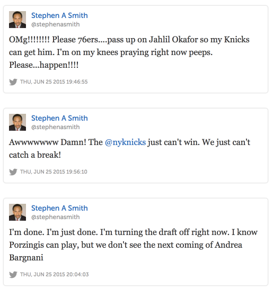Click the 'Please...happen!!!!' line in first tweet
Screen dimensions: 273x289
44,65
